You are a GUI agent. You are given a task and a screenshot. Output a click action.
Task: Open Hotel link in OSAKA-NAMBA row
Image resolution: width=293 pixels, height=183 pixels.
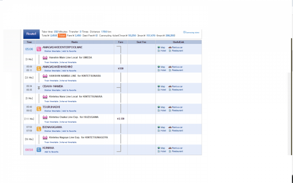click(x=163, y=90)
